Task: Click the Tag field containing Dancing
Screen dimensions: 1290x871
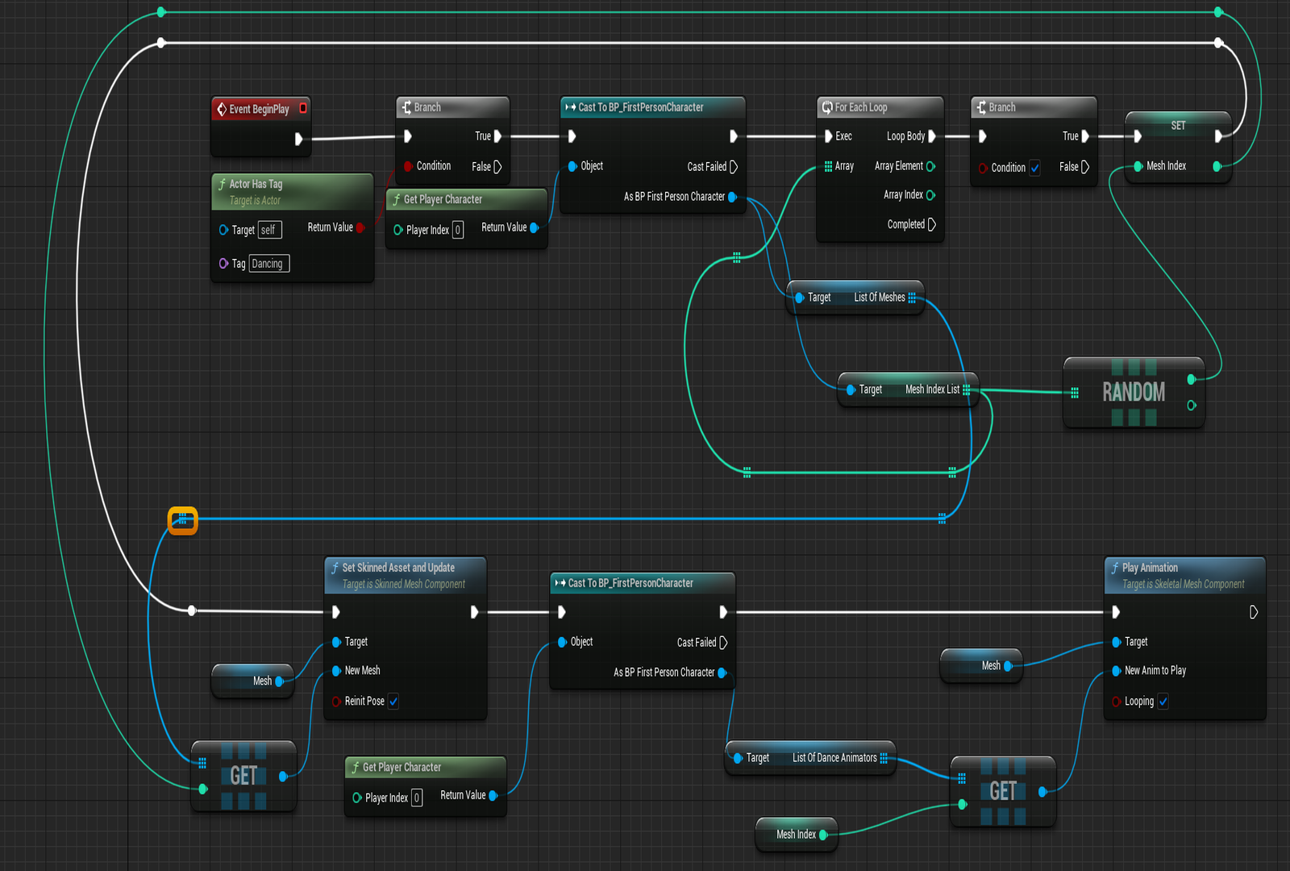Action: (268, 264)
